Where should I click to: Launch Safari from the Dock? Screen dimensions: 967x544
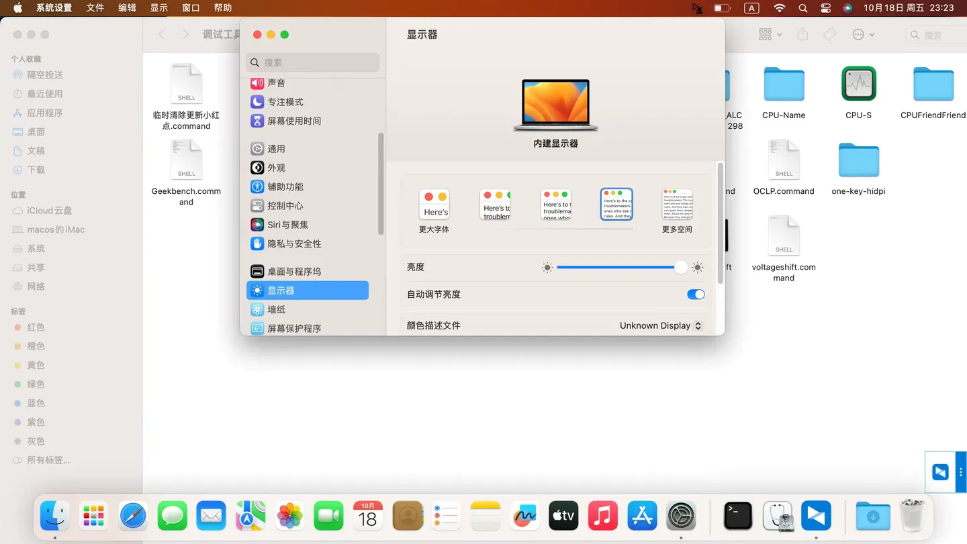(x=132, y=515)
